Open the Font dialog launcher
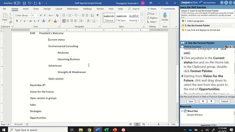Screen dimensions: 235x132 [59, 27]
